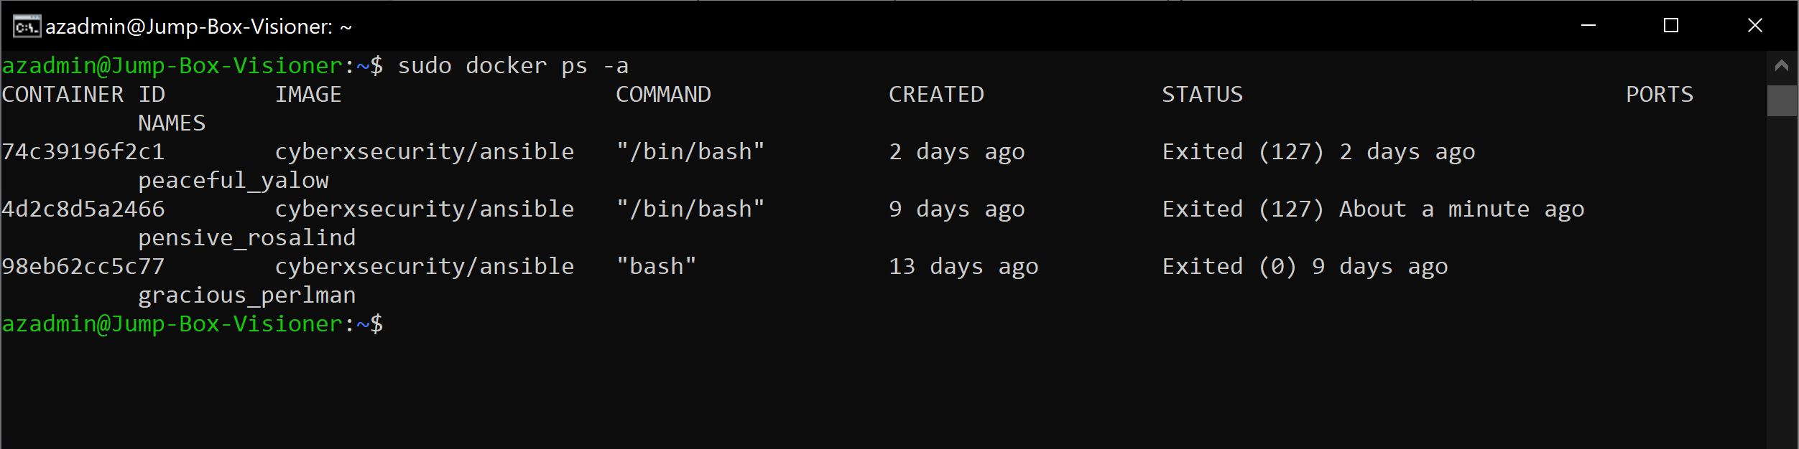Minimize the terminal window
Image resolution: width=1799 pixels, height=449 pixels.
point(1587,26)
